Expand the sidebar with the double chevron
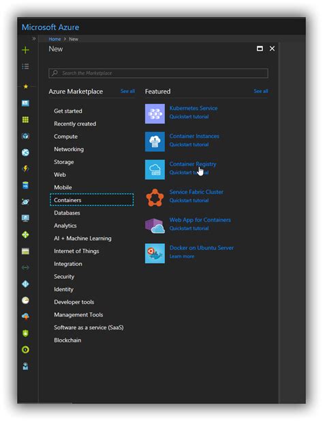This screenshot has height=421, width=323. (34, 39)
